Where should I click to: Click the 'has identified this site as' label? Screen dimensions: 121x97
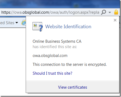[55, 47]
